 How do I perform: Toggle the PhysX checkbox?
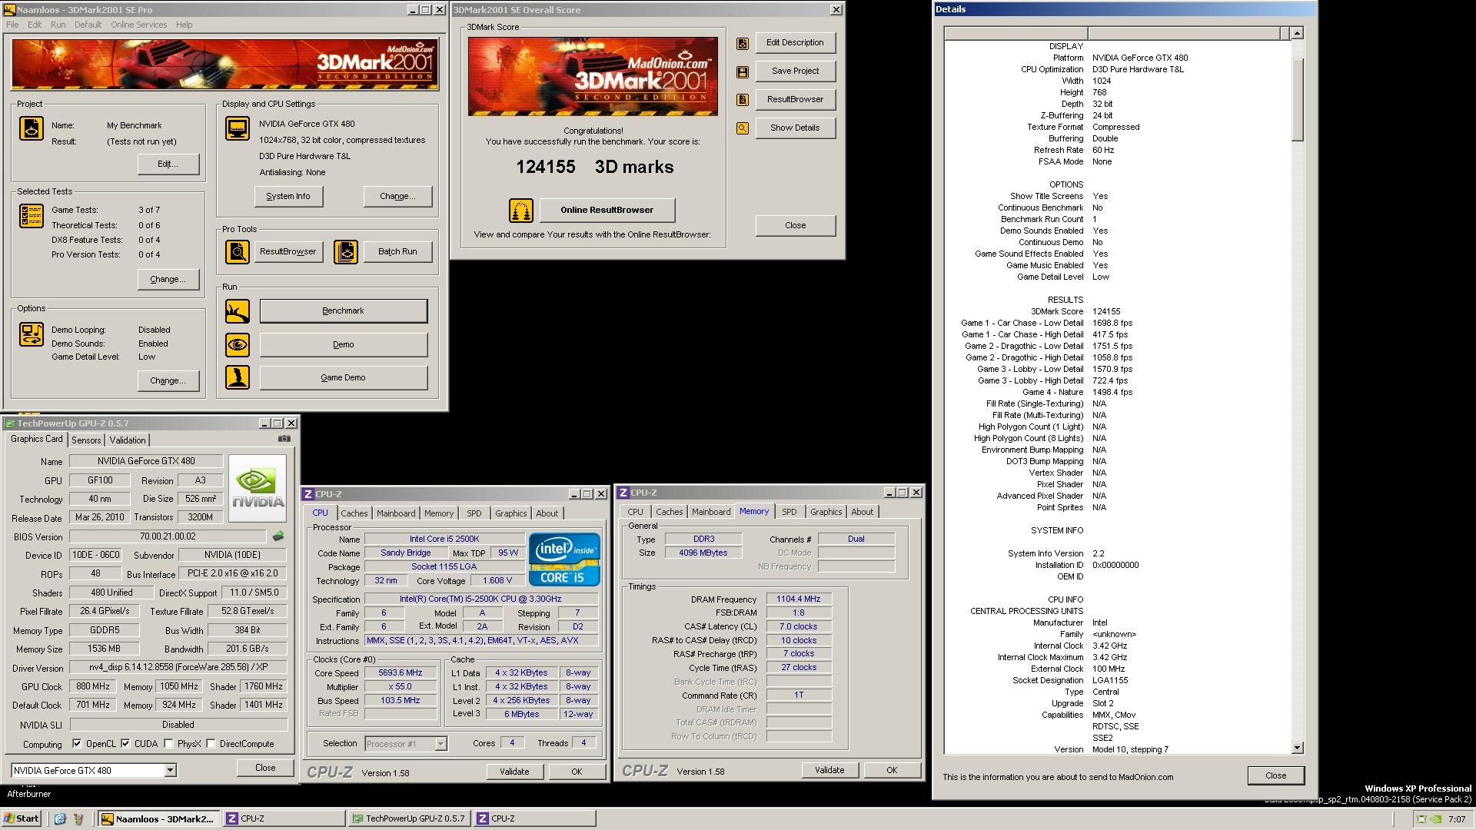[x=168, y=744]
